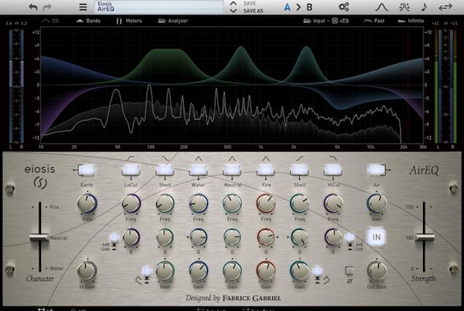Click the low Shelf Freq knob
464x311 pixels.
165,203
